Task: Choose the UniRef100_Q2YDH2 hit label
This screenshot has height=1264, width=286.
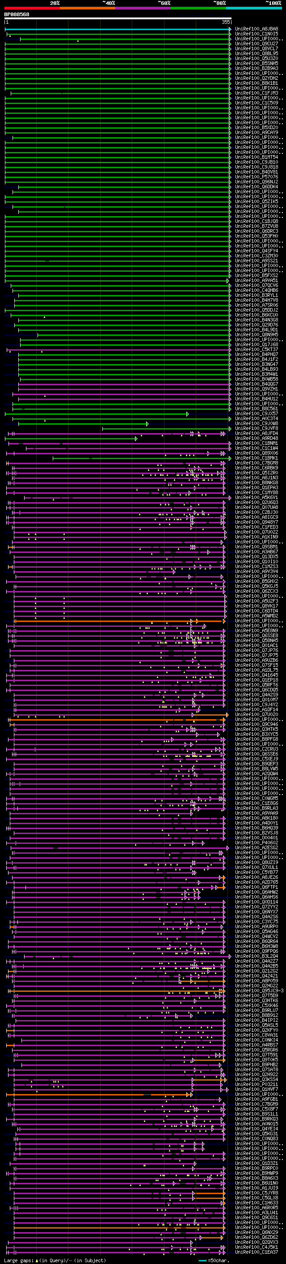Action: click(257, 78)
